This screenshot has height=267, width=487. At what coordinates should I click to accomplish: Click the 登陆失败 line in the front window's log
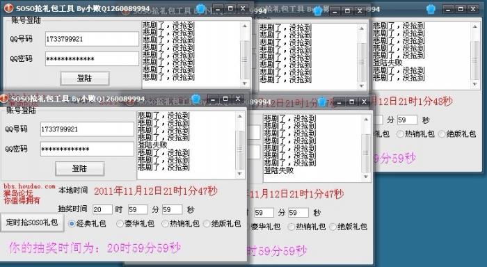click(152, 145)
